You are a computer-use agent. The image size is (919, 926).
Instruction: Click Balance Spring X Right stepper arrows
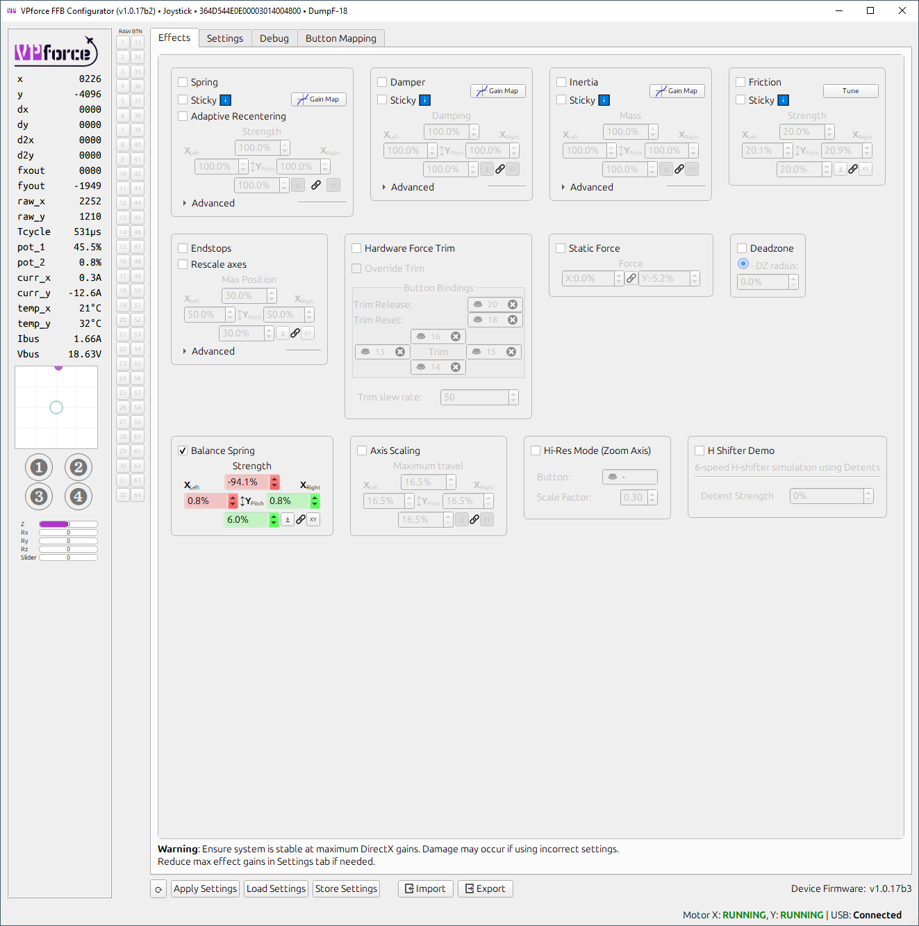pyautogui.click(x=315, y=501)
